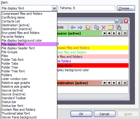140x119 pixels.
Task: Click the New Folder icon with sparkle
Action: click(x=111, y=27)
